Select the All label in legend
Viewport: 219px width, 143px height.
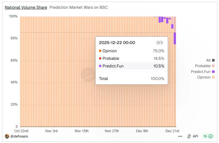(x=208, y=60)
